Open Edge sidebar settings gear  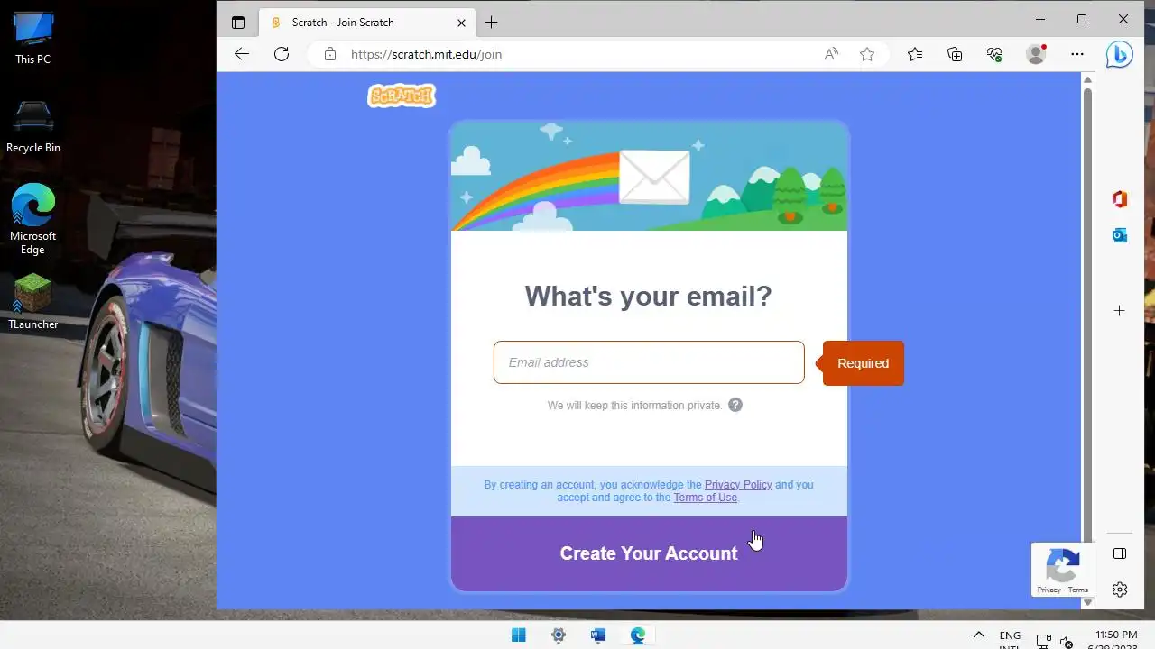[x=1120, y=590]
